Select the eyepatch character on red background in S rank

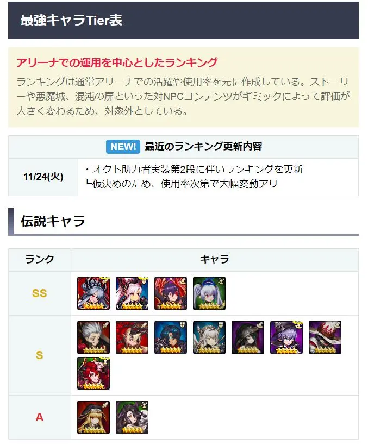[132, 337]
